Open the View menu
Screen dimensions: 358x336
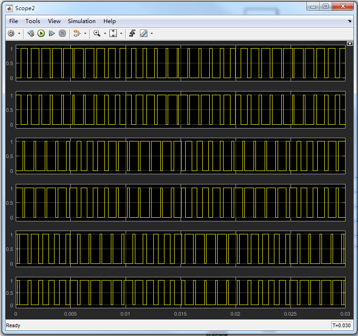coord(54,21)
